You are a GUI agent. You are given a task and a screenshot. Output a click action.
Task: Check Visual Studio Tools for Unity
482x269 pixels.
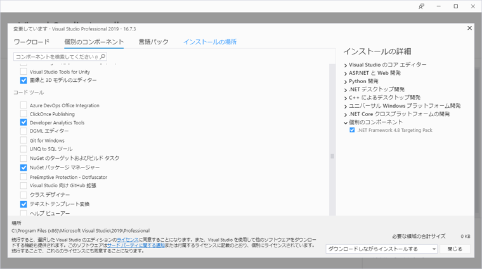click(23, 72)
